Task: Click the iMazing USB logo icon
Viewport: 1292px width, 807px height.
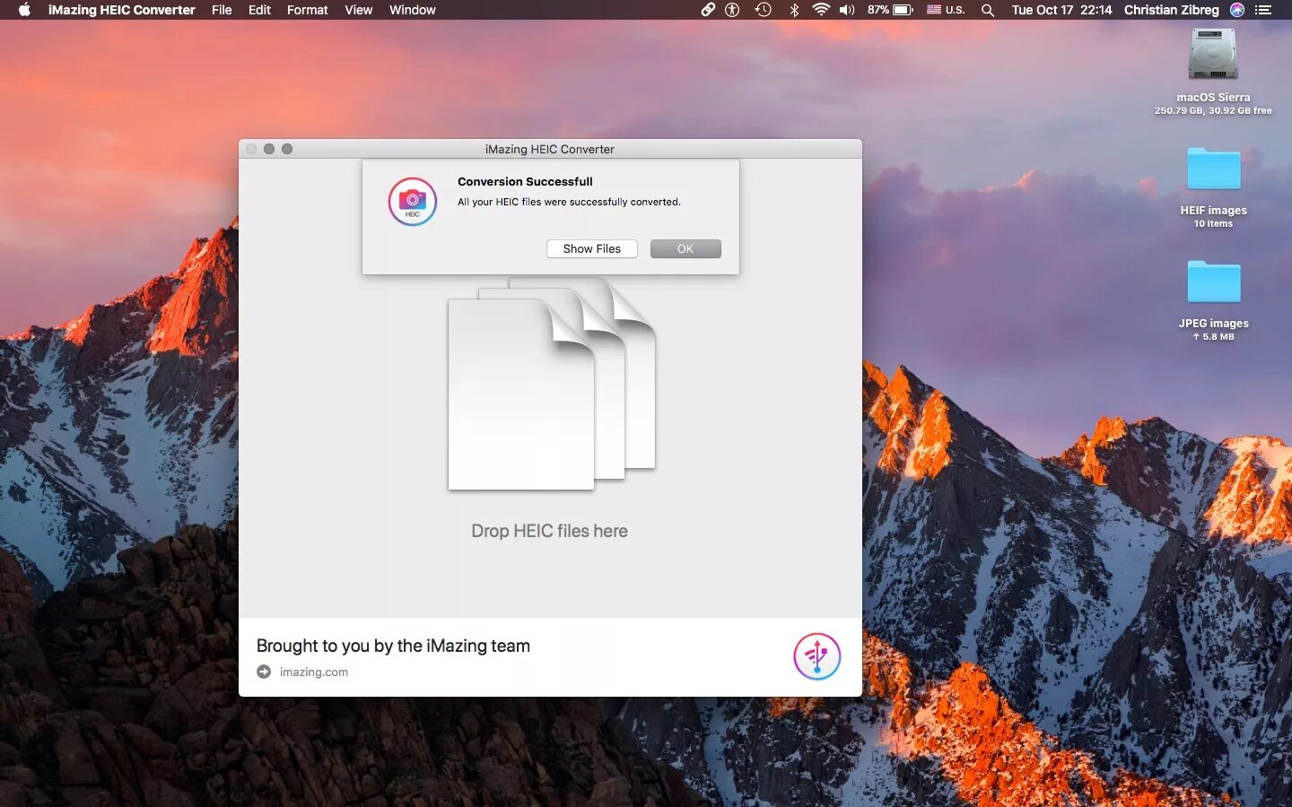Action: pos(816,656)
